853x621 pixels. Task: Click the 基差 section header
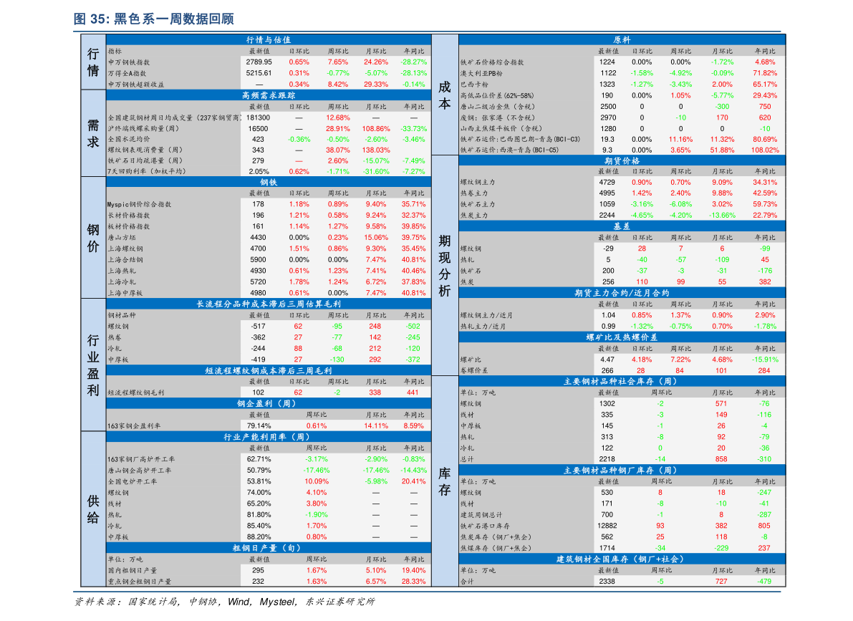pos(622,226)
